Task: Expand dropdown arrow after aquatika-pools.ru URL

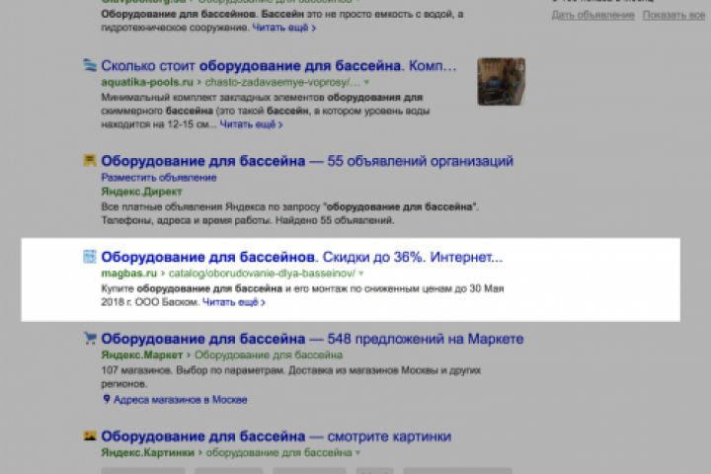Action: pyautogui.click(x=366, y=83)
